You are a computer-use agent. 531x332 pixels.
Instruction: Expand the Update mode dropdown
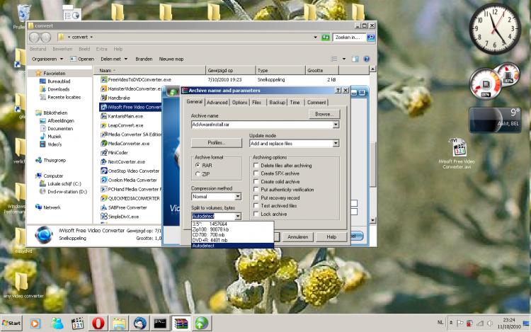(336, 144)
